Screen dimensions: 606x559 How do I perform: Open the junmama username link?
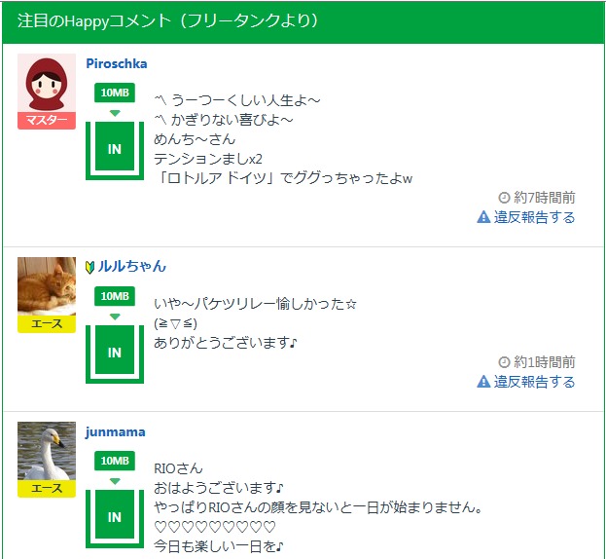pyautogui.click(x=116, y=431)
